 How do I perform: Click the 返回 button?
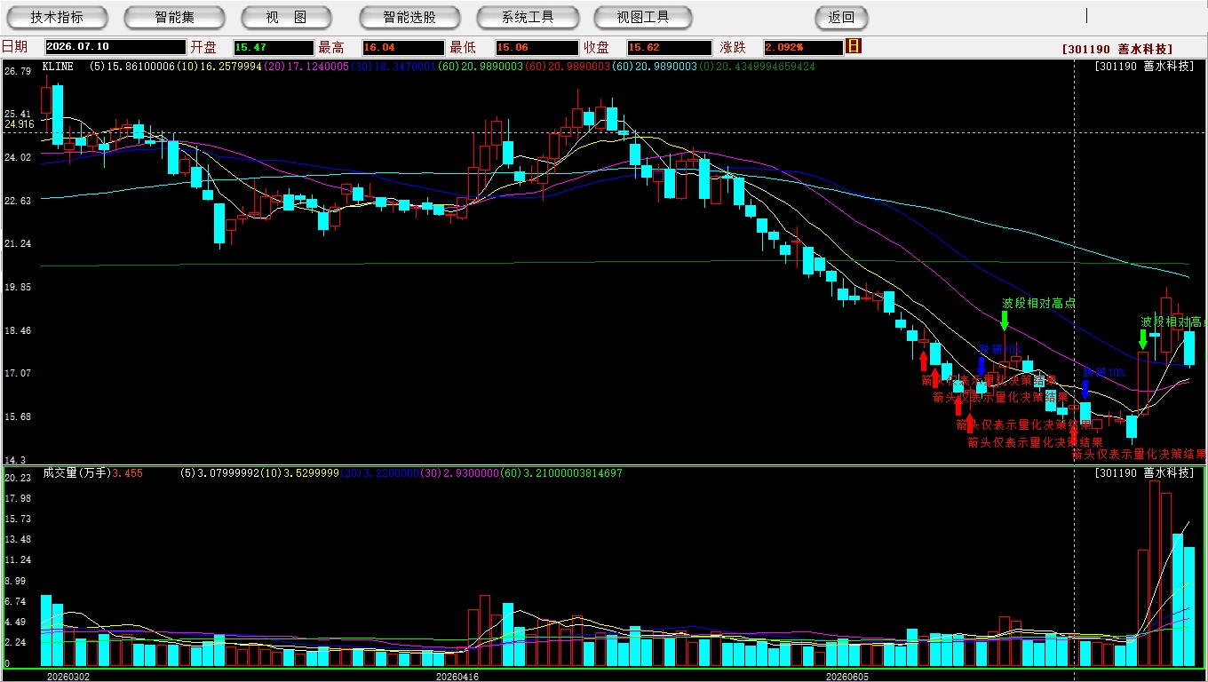(841, 17)
